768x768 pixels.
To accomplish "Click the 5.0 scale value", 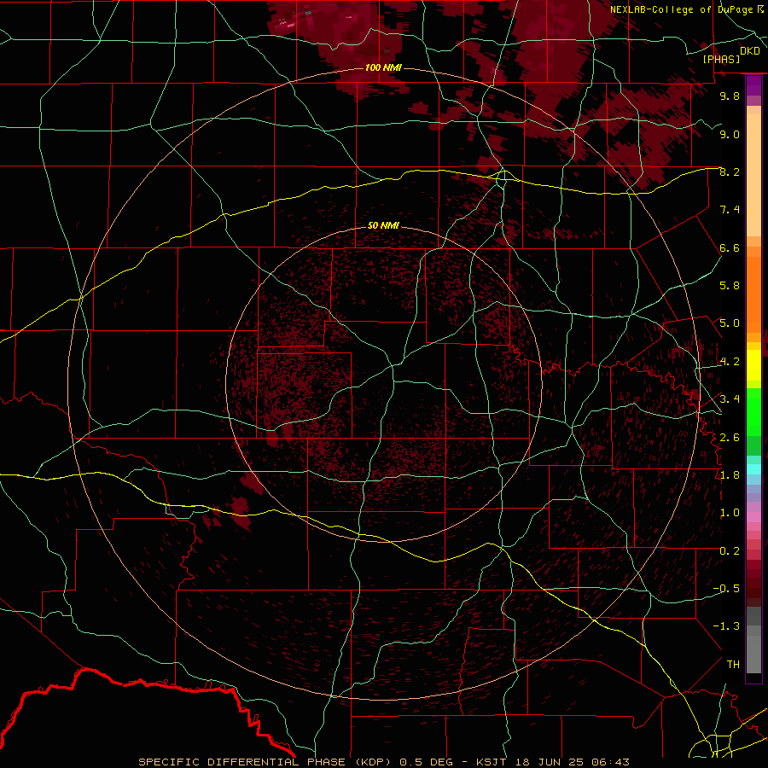I will 730,323.
